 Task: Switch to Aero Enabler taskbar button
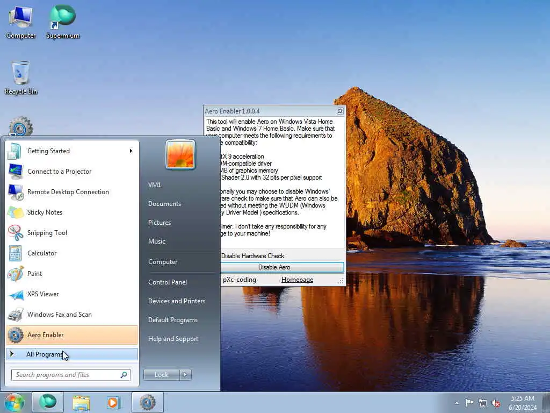147,402
